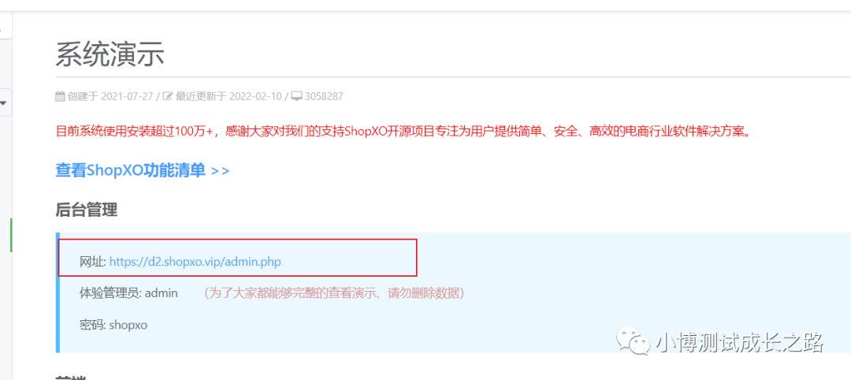Click the 系统演示 page title
Screen dimensions: 851x380
click(110, 54)
